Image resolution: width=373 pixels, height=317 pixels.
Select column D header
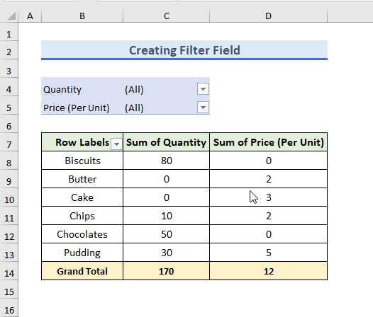pyautogui.click(x=268, y=16)
